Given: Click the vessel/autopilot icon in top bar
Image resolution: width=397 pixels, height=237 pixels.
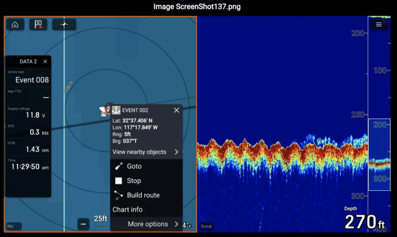Looking at the screenshot, I should coord(64,24).
